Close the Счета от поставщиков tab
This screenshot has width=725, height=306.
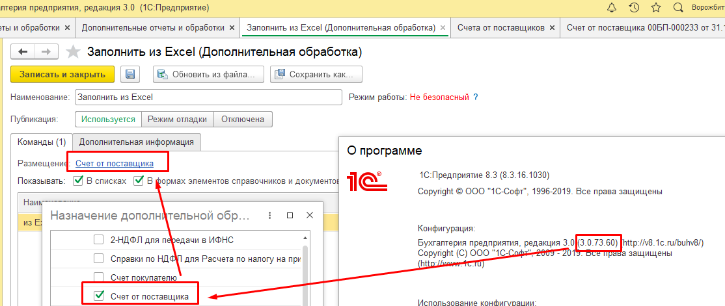click(551, 28)
